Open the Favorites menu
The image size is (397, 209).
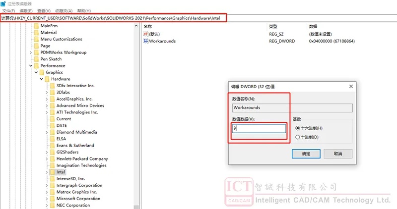tap(64, 11)
